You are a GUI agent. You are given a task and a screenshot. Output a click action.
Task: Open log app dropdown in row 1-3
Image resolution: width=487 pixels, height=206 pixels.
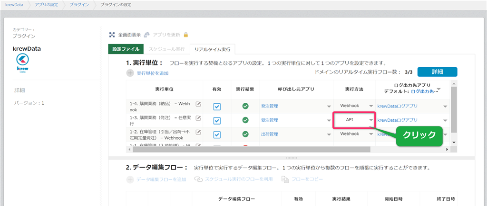[445, 120]
